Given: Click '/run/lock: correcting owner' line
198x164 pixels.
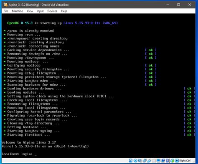Looking at the screenshot, I should (x=33, y=46).
